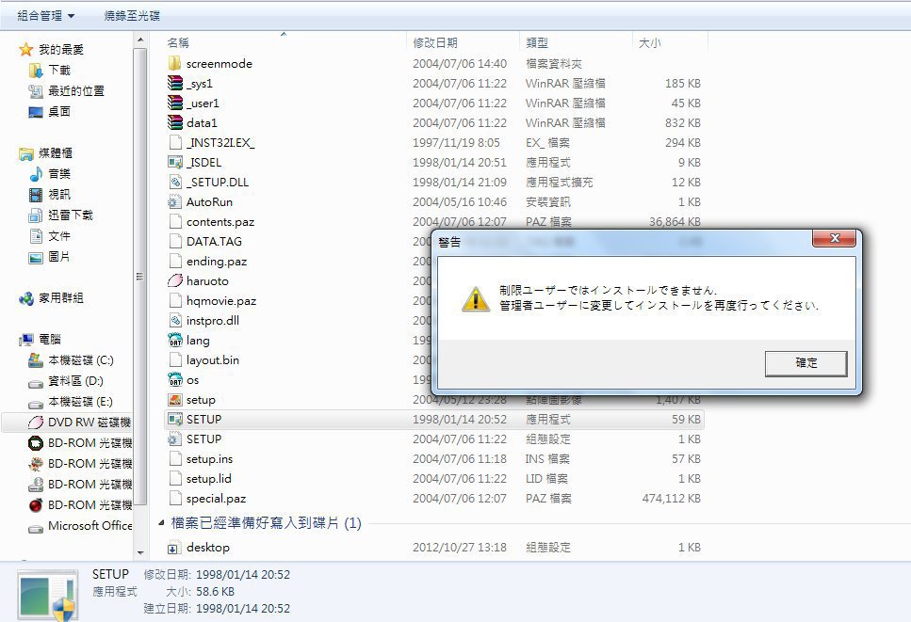Viewport: 911px width, 622px height.
Task: Click the 474,112 KB size cell
Action: point(671,499)
